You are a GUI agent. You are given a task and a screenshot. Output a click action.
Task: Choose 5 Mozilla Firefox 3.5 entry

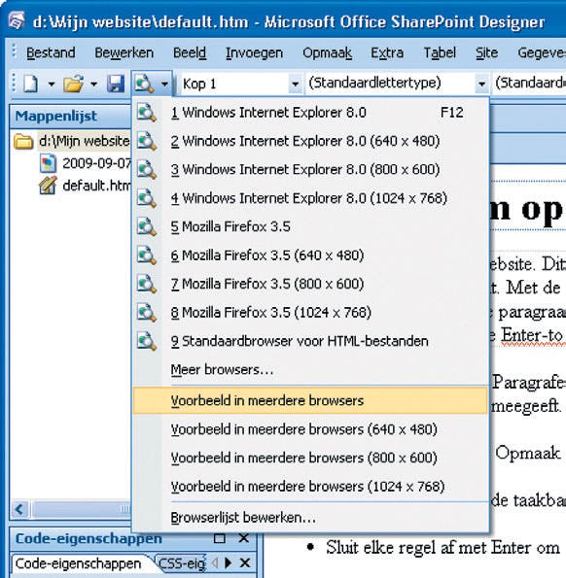point(310,226)
